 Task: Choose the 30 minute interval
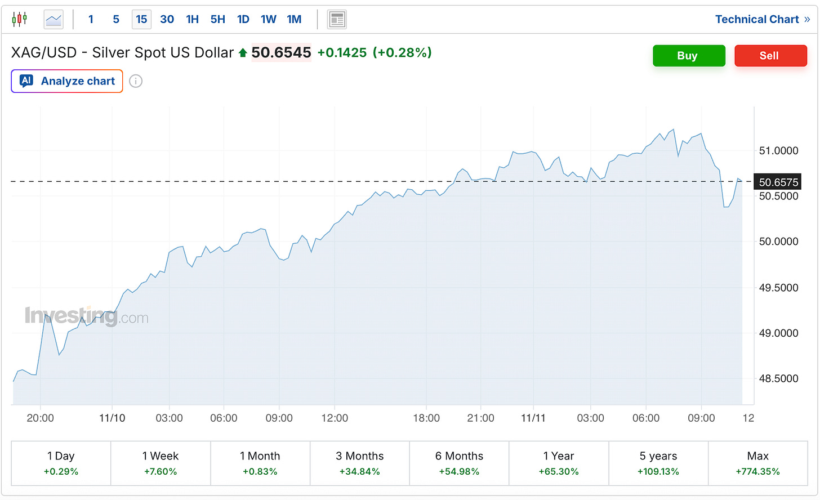tap(167, 19)
